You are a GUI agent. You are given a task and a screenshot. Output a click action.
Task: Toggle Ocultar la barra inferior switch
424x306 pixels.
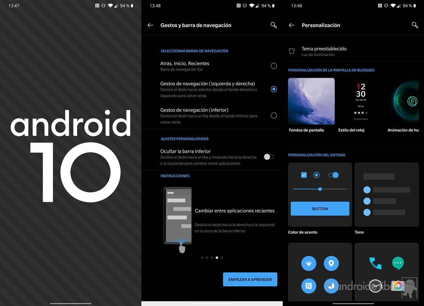[x=269, y=157]
